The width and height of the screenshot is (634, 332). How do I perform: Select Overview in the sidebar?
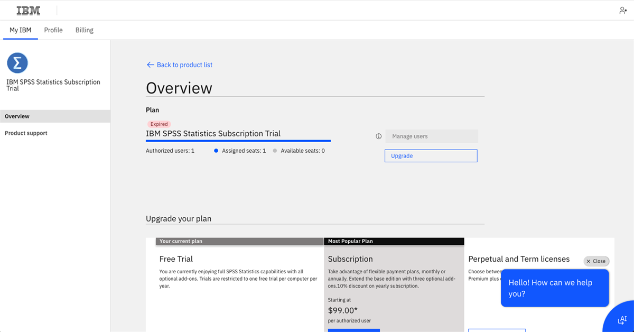(x=17, y=116)
